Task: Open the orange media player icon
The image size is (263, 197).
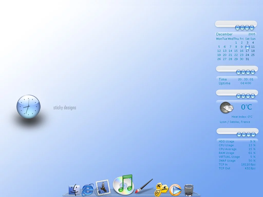Action: coord(175,190)
